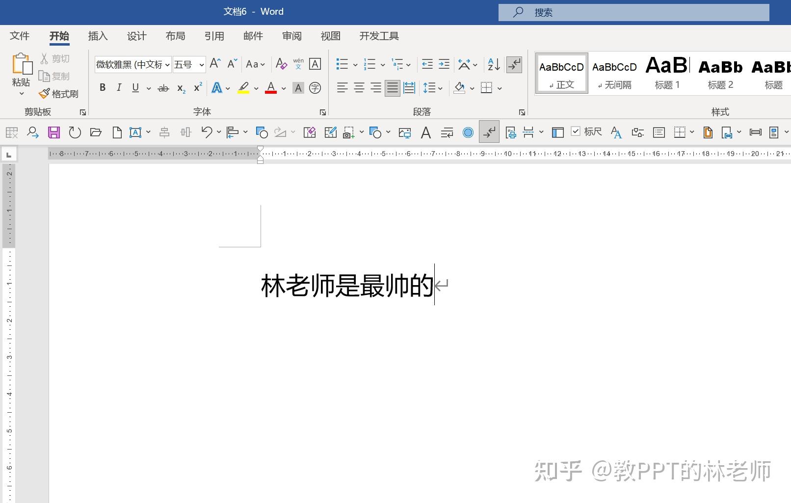Apply character border icon
Screen dimensions: 791x503
click(x=315, y=64)
